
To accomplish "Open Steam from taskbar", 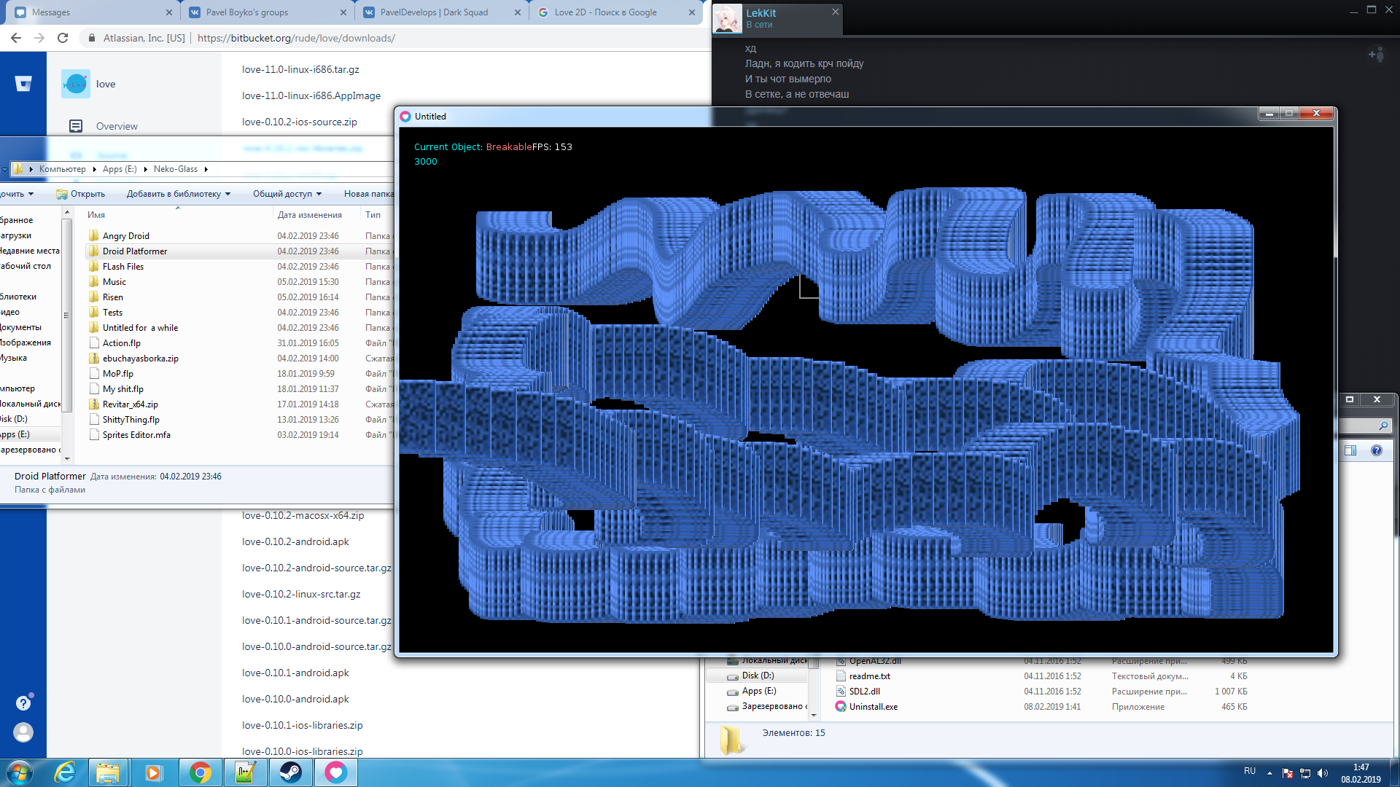I will tap(290, 772).
